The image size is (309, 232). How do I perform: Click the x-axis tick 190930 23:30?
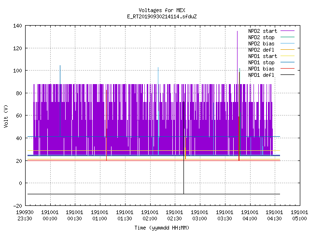[25, 216]
